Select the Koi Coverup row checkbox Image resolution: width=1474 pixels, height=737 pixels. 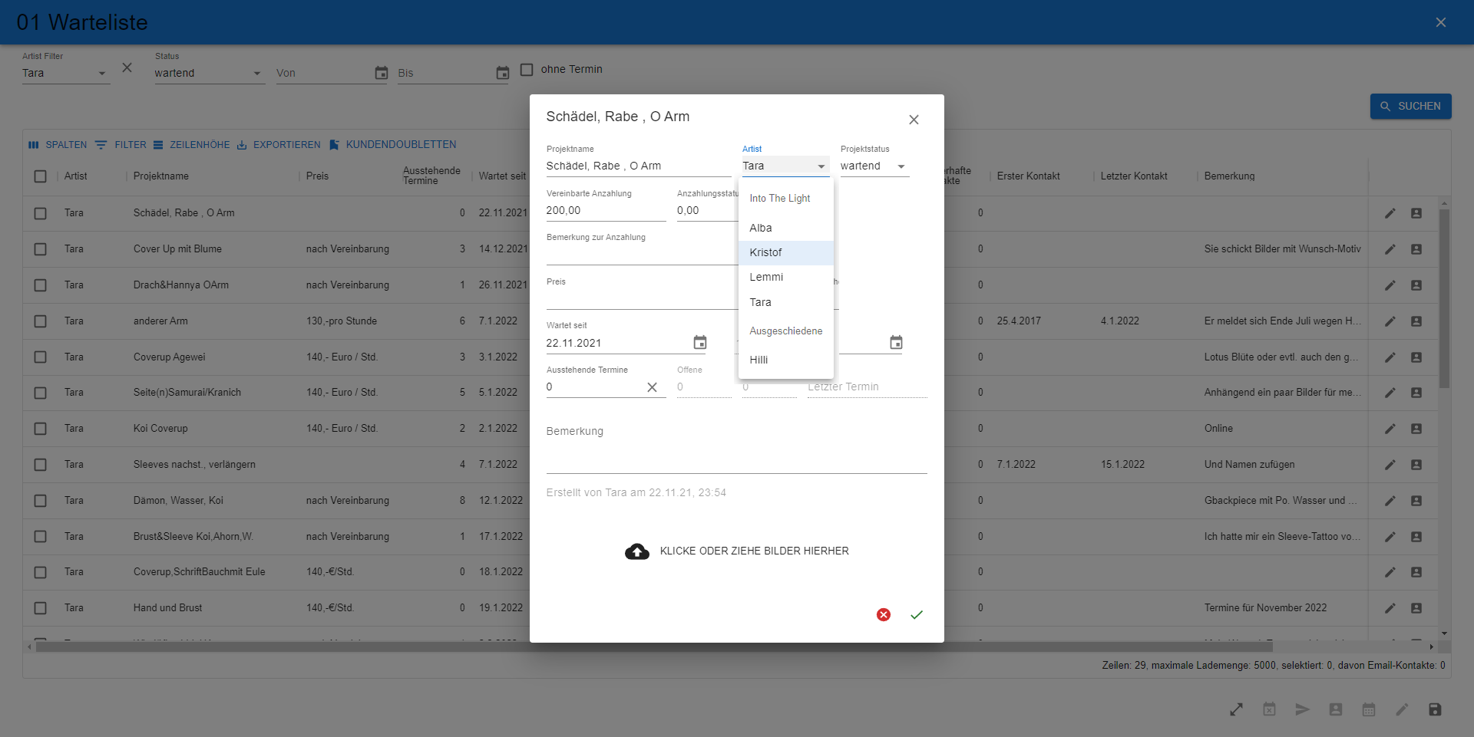tap(41, 429)
